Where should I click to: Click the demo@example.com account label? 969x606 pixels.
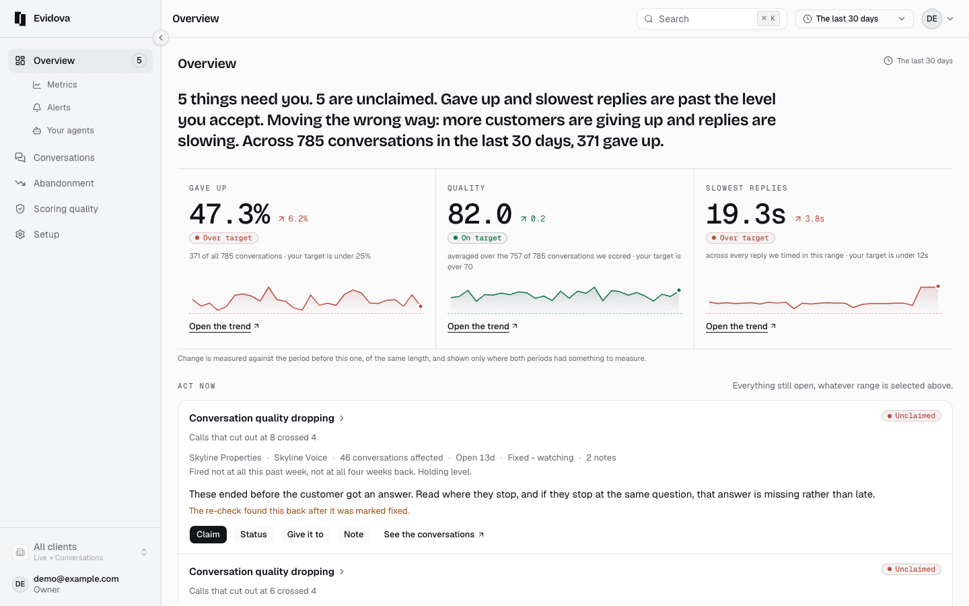[76, 578]
